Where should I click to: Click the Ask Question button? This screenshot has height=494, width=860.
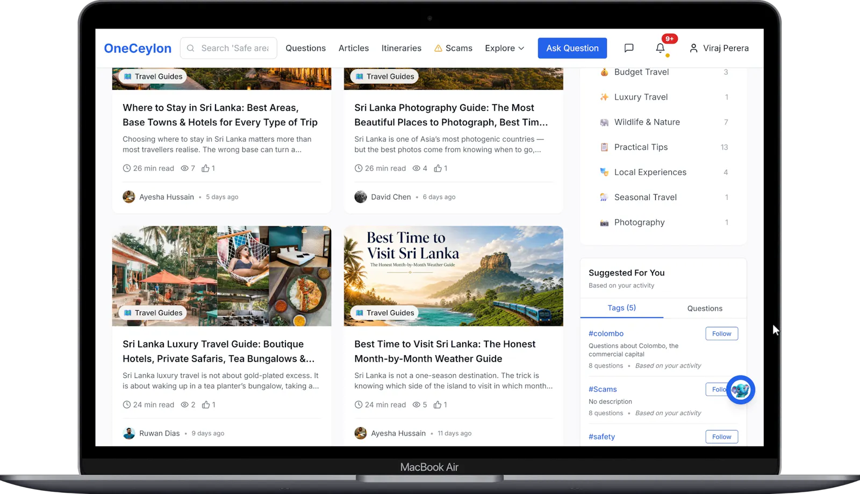[x=572, y=48]
